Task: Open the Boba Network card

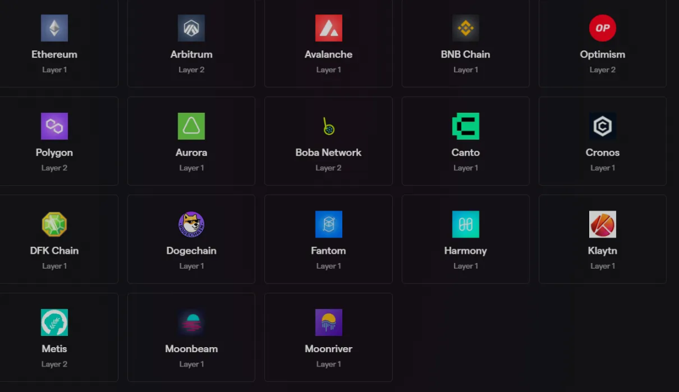Action: coord(329,141)
